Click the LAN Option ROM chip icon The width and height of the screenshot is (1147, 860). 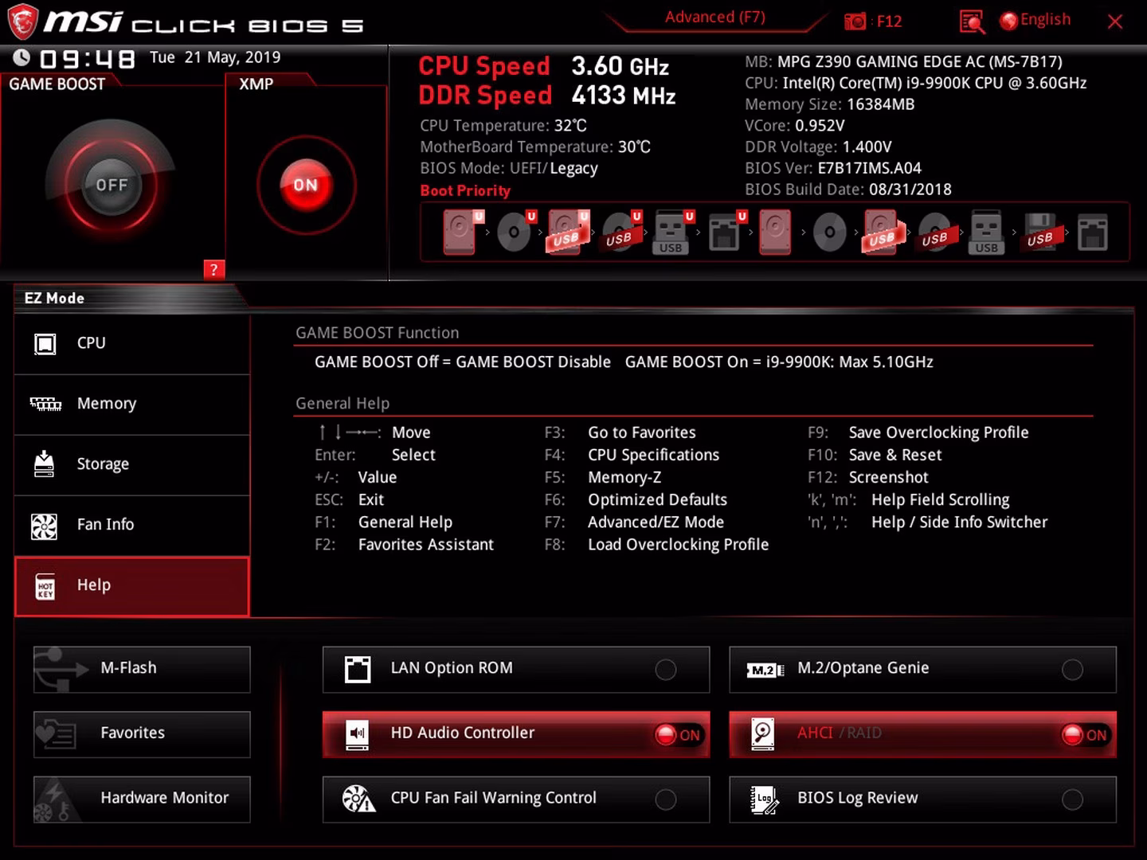(x=357, y=669)
